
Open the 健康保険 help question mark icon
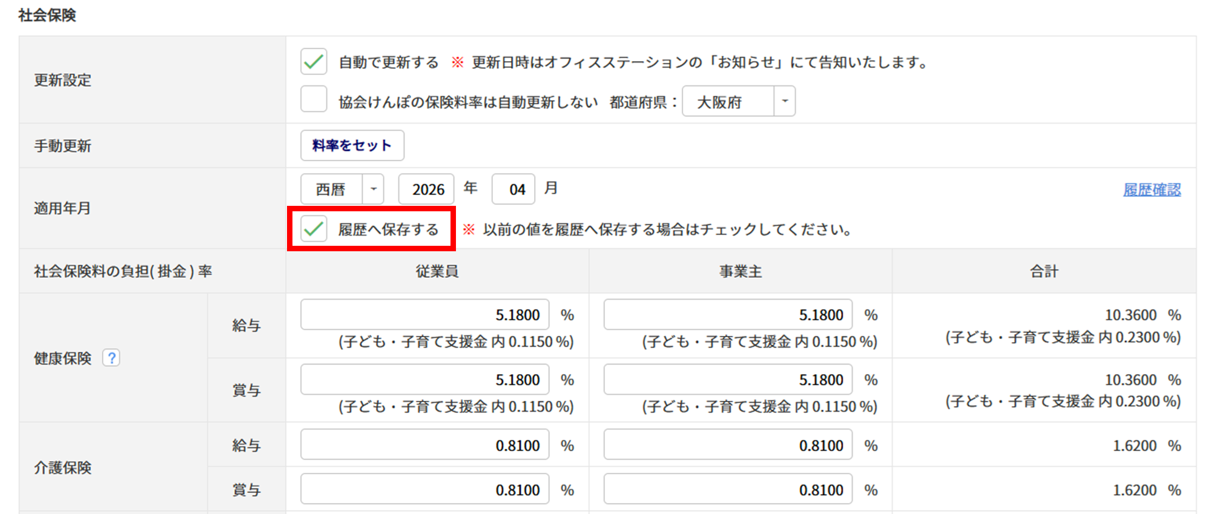coord(111,358)
